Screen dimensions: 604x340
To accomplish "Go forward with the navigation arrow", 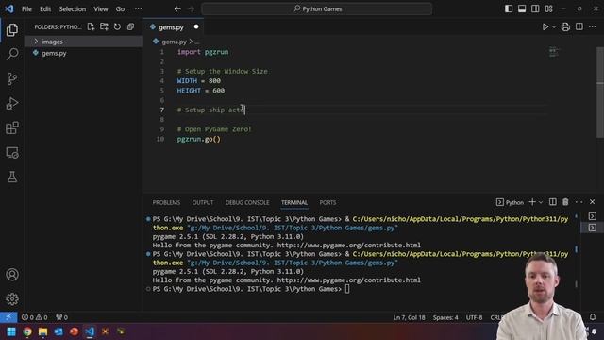I will (x=191, y=8).
